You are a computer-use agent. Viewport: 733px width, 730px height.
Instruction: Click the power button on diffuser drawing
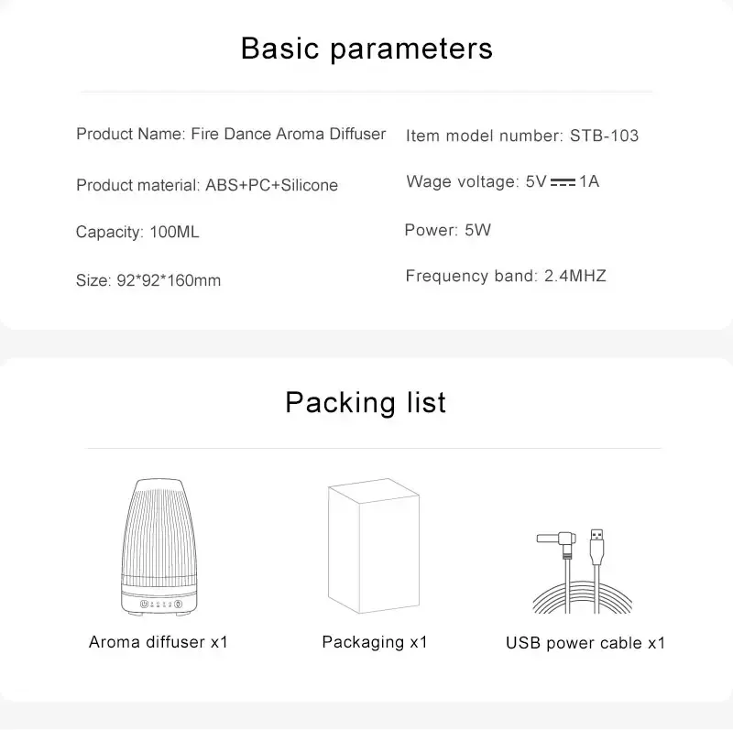[144, 604]
